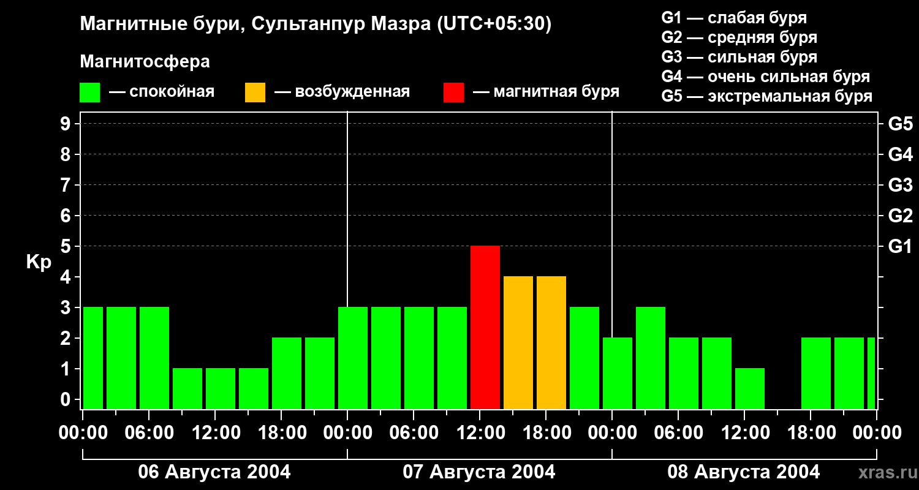Click the orange 'возбужденная' legend swatch
Image resolution: width=919 pixels, height=490 pixels.
pyautogui.click(x=255, y=92)
